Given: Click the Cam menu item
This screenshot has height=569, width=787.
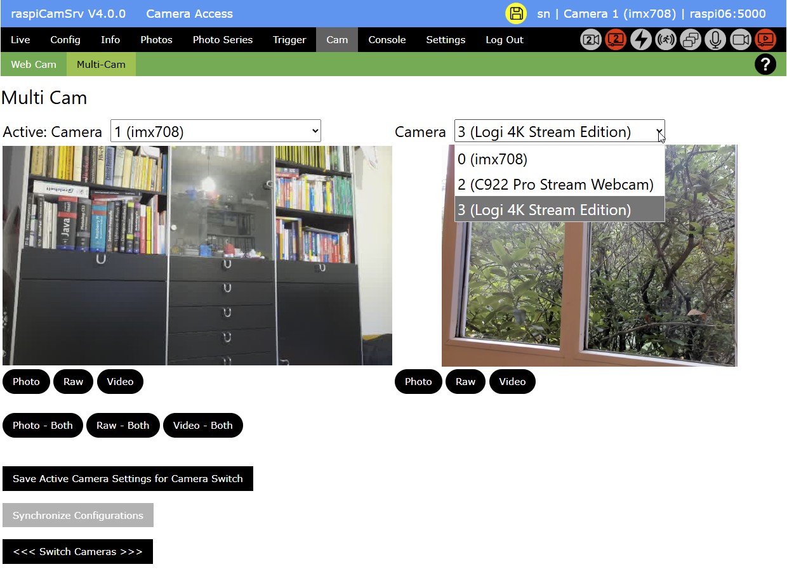Looking at the screenshot, I should pos(336,39).
